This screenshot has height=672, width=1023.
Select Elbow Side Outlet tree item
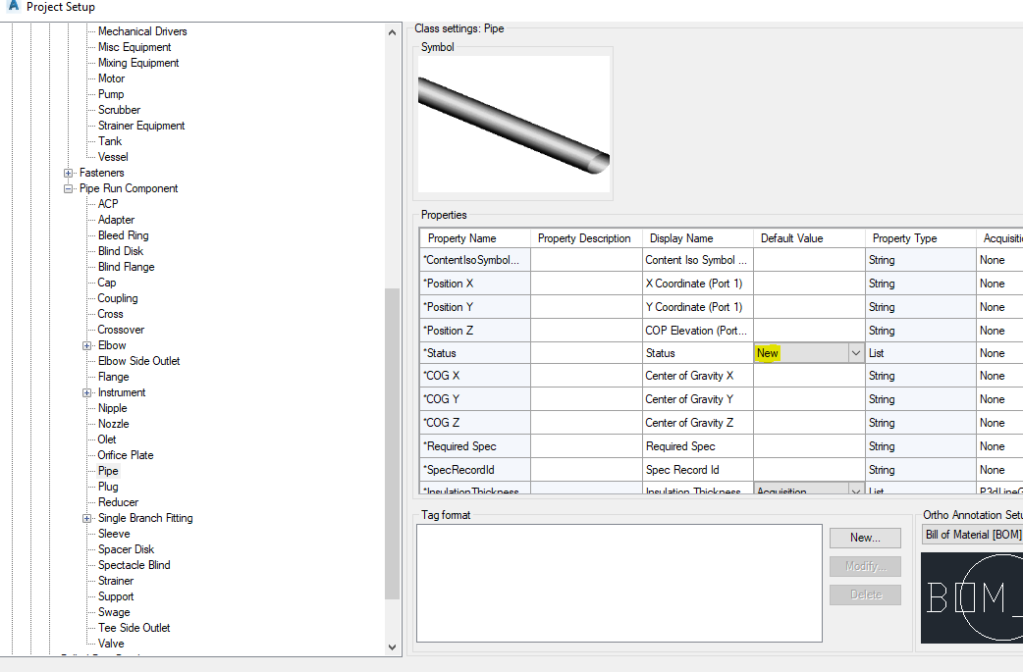coord(139,361)
